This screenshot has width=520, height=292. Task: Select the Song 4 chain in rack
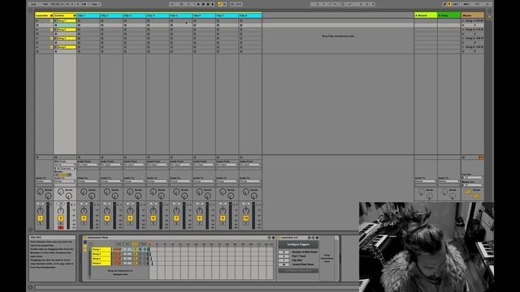101,263
